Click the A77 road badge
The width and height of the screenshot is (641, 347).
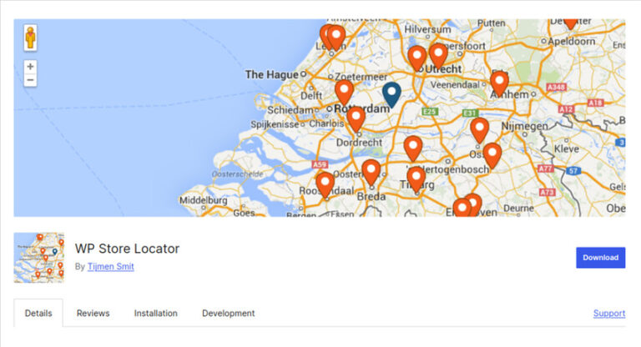(545, 168)
